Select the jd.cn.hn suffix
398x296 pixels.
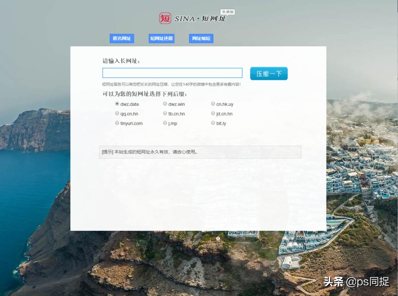pos(213,113)
